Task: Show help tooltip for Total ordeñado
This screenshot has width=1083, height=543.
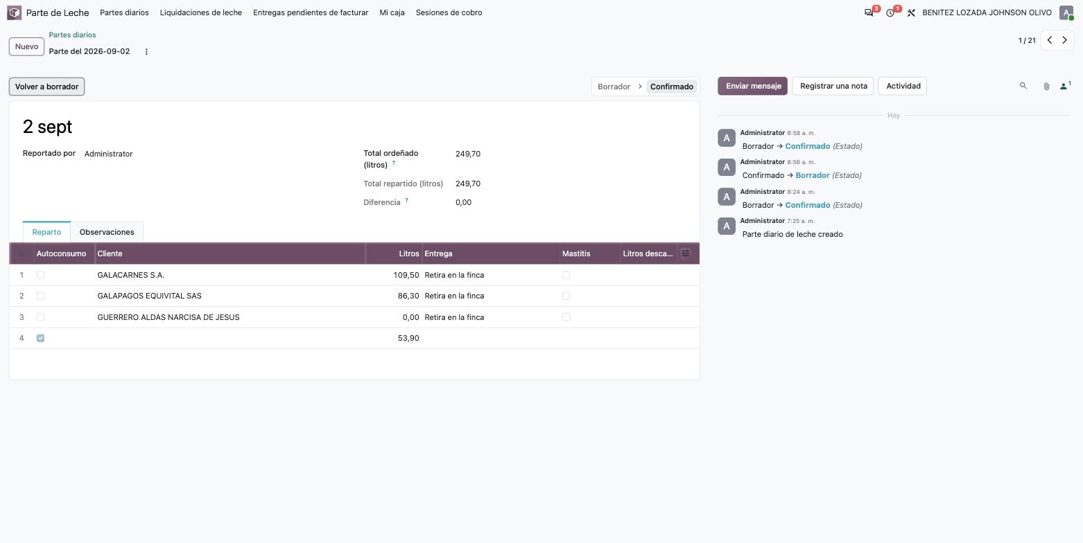Action: pos(394,163)
